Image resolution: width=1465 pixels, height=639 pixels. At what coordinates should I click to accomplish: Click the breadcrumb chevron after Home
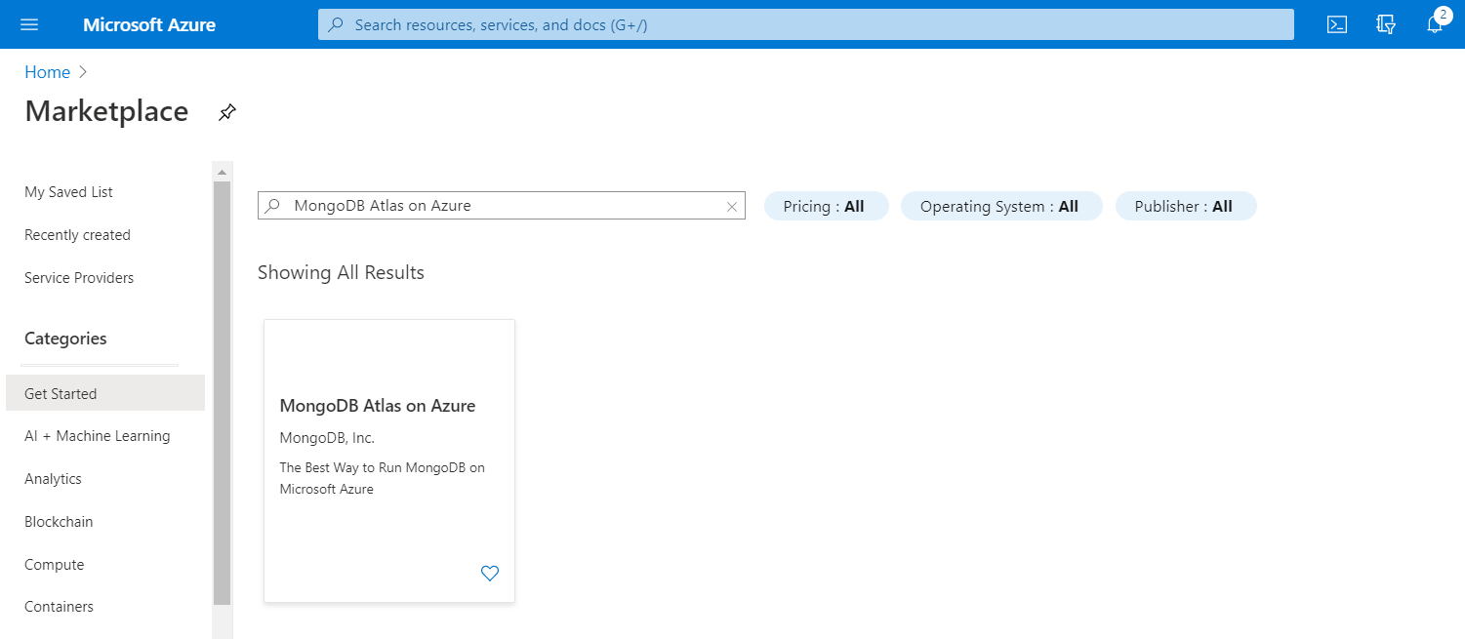point(83,72)
